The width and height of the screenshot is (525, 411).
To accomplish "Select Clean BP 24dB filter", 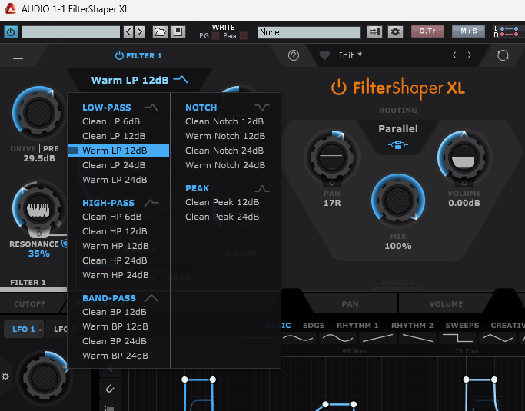I will [115, 341].
